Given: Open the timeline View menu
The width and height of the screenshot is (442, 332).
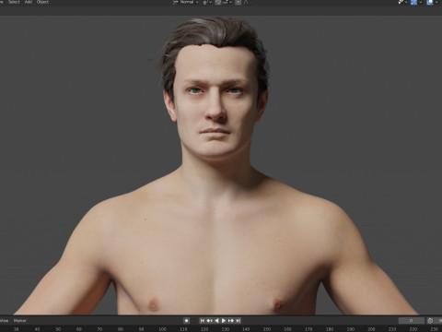Looking at the screenshot, I should (x=4, y=321).
